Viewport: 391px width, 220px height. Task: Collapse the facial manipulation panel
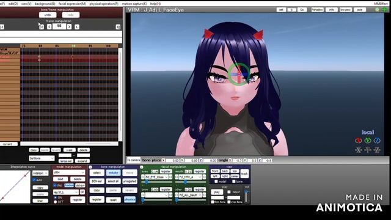tap(142, 167)
